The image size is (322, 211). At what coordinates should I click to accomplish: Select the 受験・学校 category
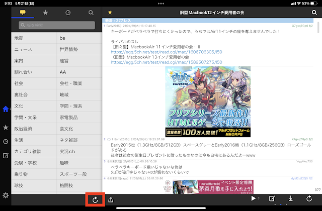click(34, 163)
